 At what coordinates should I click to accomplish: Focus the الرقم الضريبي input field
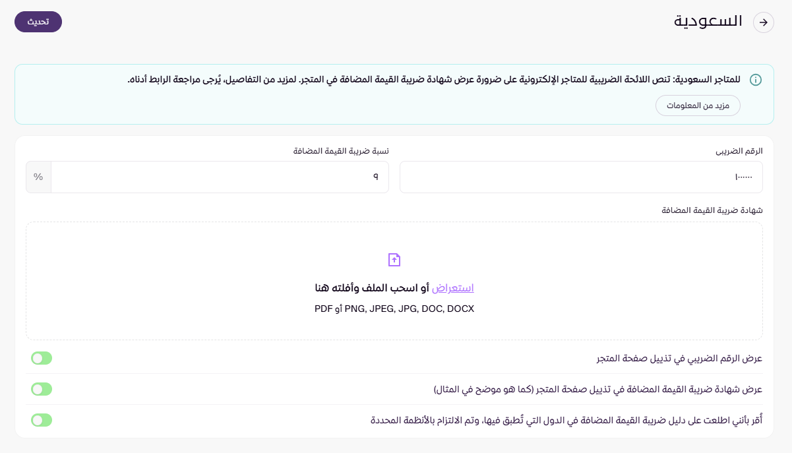pos(580,177)
